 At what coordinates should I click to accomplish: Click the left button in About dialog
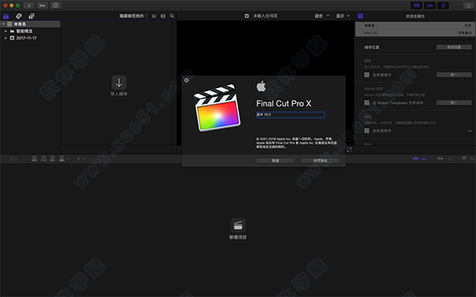pyautogui.click(x=275, y=160)
